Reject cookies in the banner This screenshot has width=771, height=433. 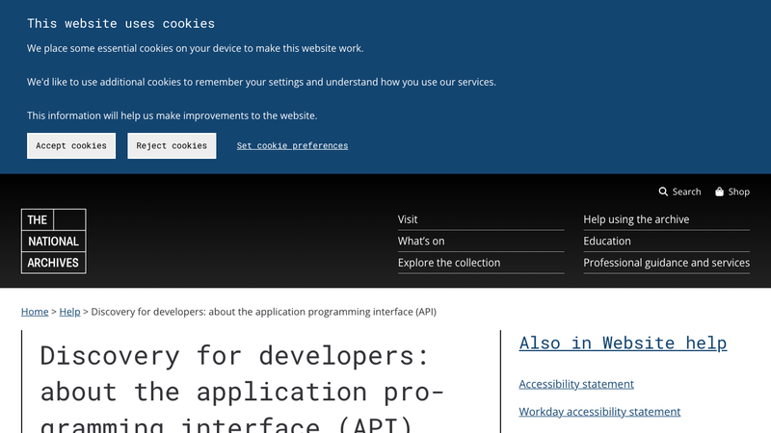pos(172,146)
